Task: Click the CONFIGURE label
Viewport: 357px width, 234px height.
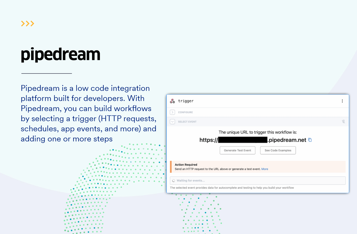Action: coord(185,112)
